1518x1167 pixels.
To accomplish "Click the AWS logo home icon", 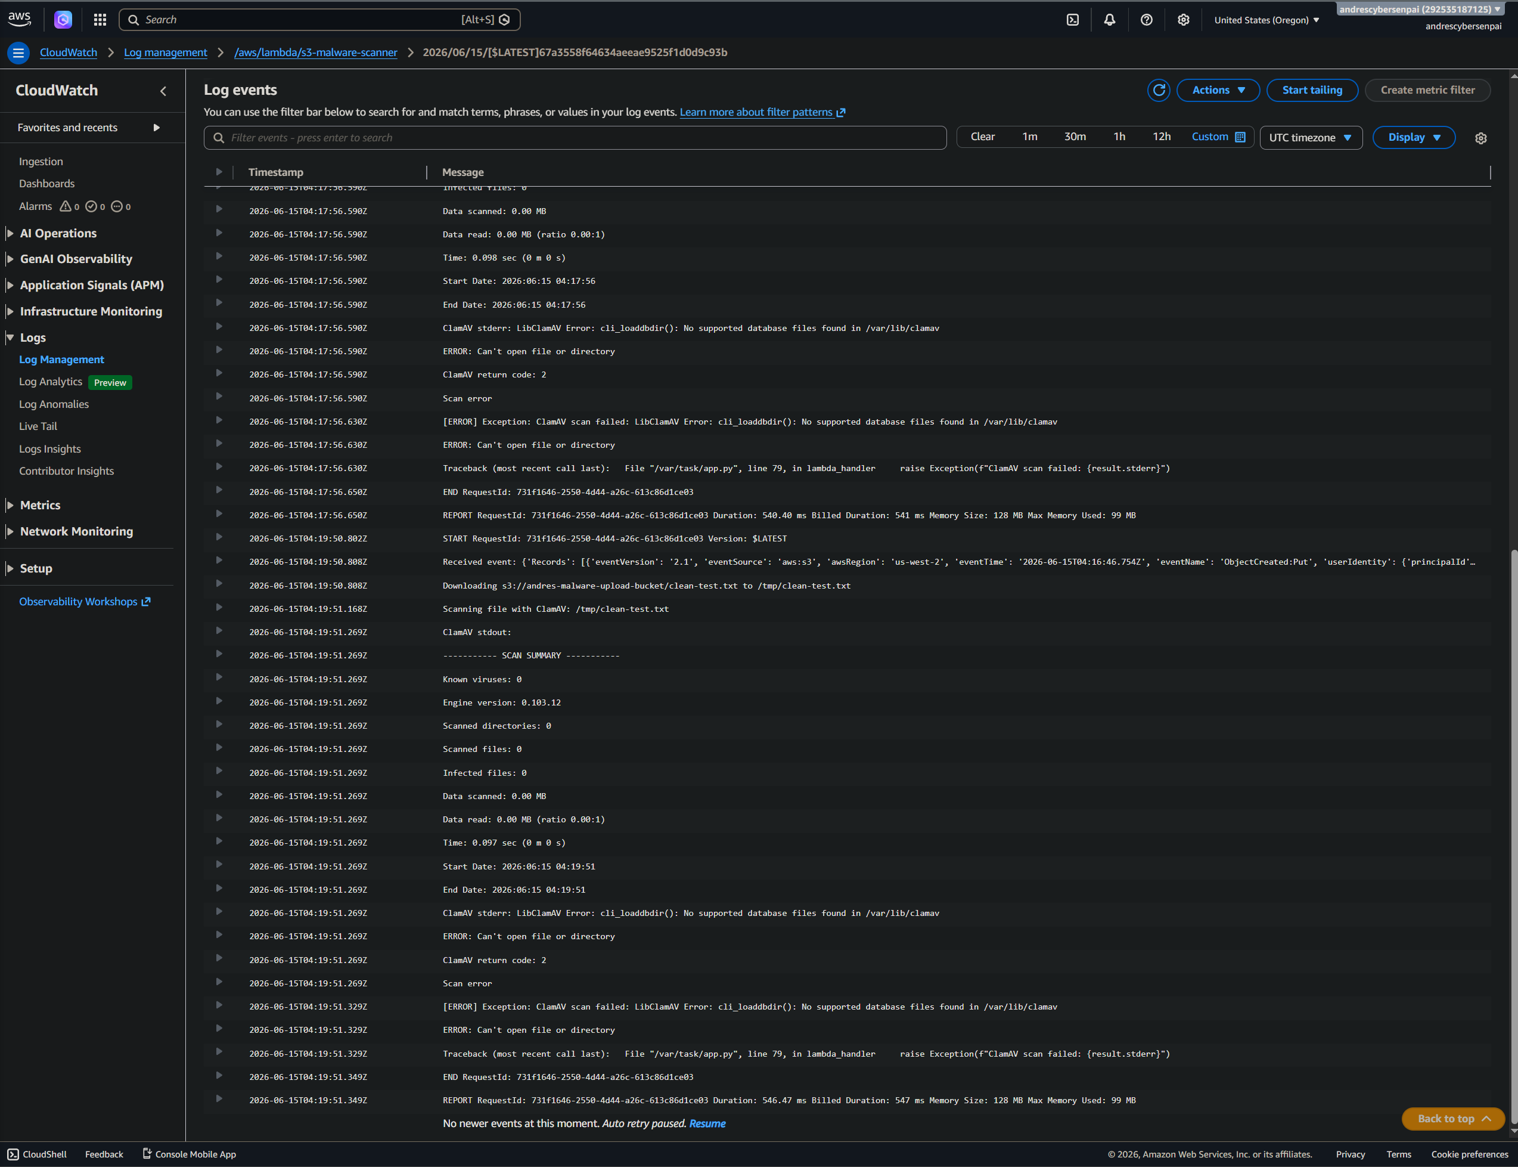I will click(x=20, y=20).
